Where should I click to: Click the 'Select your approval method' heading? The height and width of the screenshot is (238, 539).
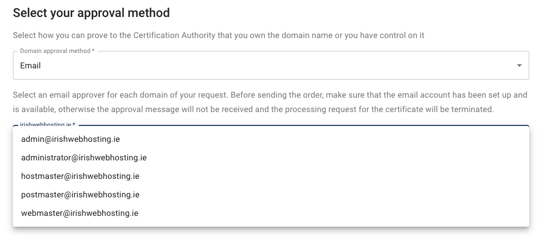pos(91,13)
